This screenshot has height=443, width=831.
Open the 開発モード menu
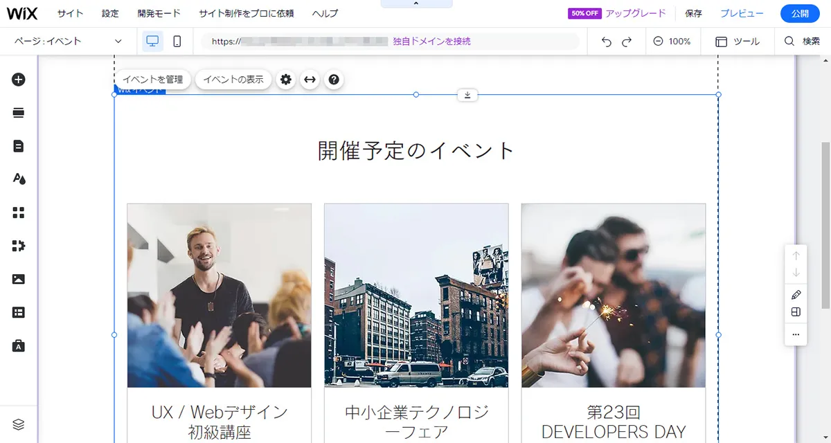point(159,13)
